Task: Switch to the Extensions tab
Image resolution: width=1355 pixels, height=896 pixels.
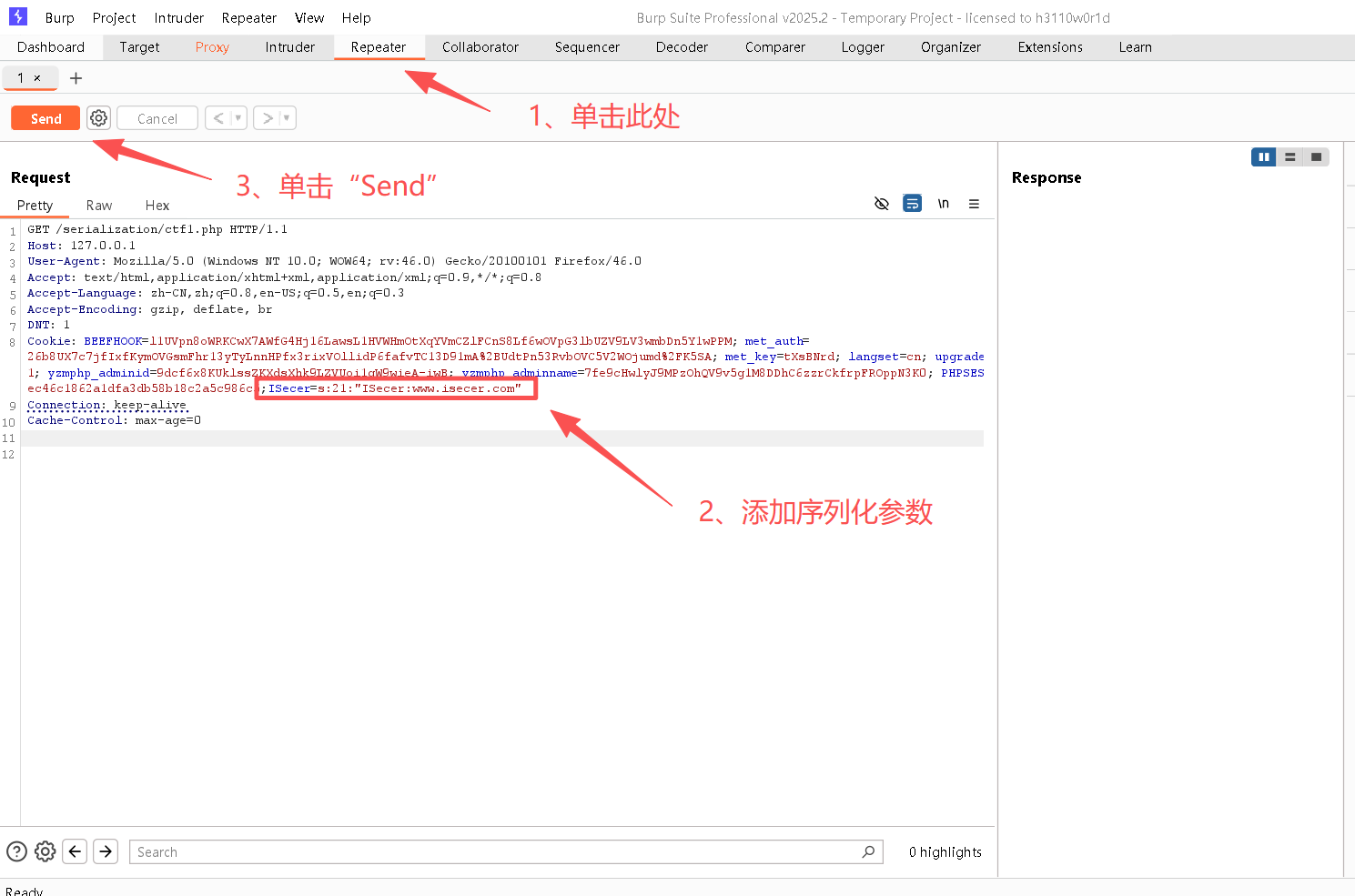Action: (1050, 47)
